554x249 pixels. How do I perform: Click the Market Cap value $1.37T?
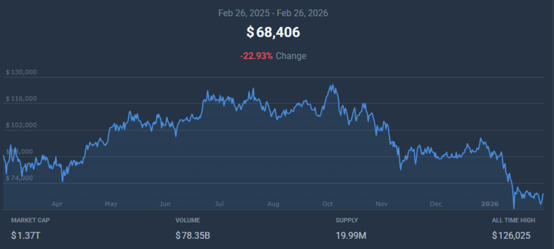(x=26, y=235)
